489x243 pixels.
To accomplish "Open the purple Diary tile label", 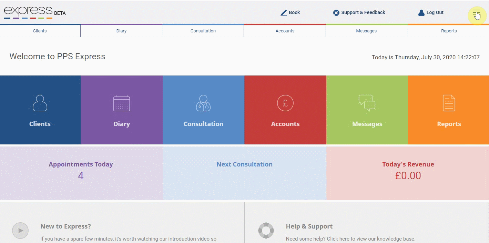I will pyautogui.click(x=122, y=124).
